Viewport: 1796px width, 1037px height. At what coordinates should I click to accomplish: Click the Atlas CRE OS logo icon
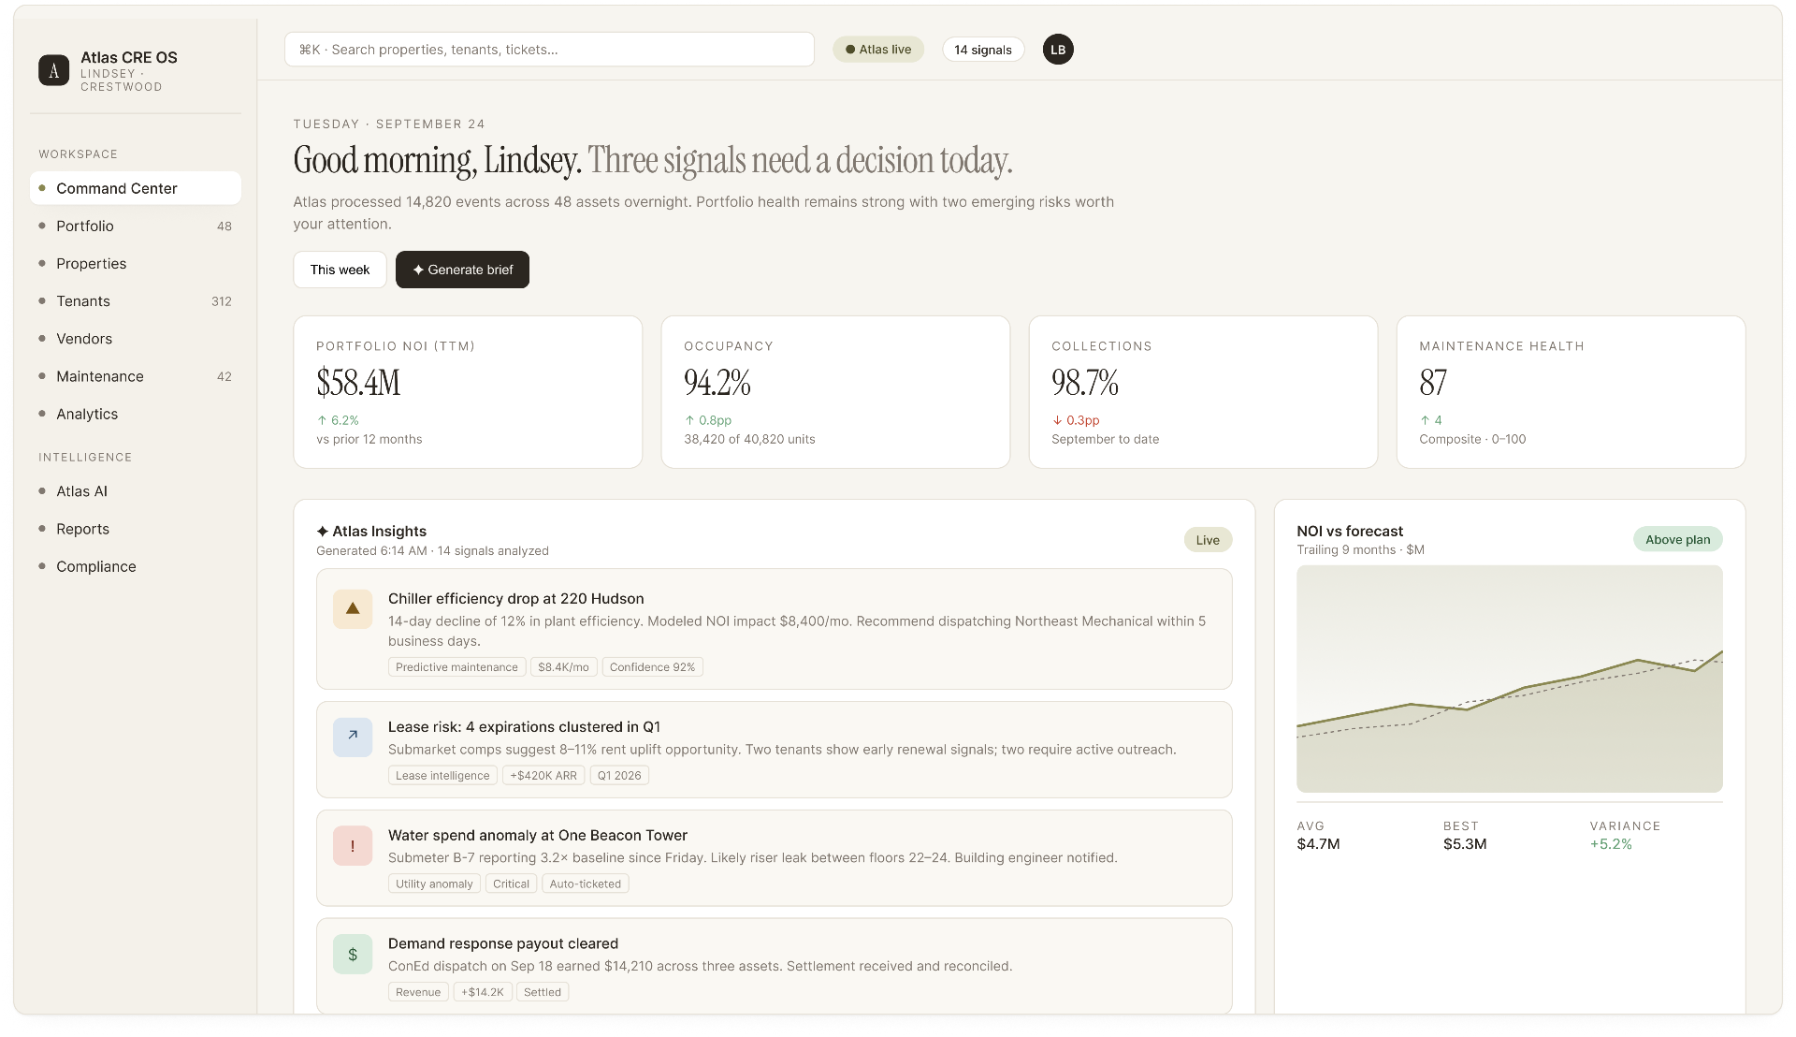tap(53, 70)
